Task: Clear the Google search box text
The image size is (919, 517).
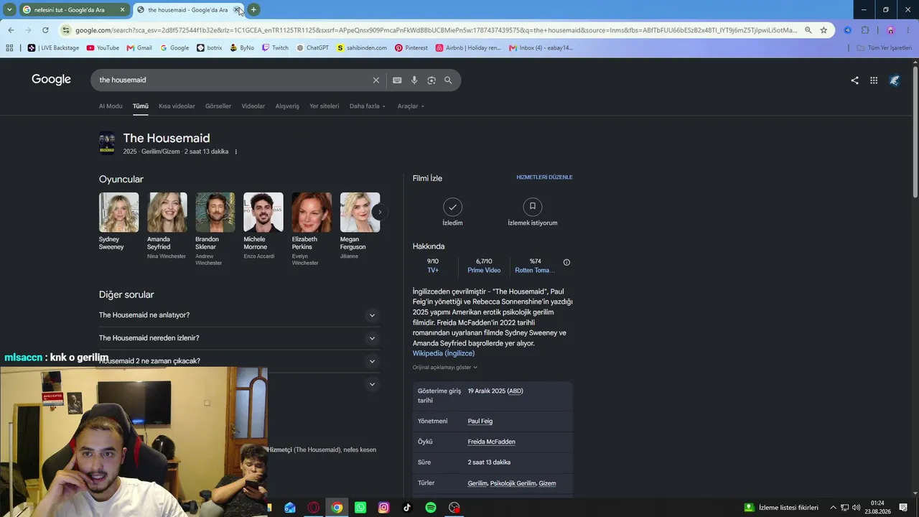Action: click(x=375, y=80)
